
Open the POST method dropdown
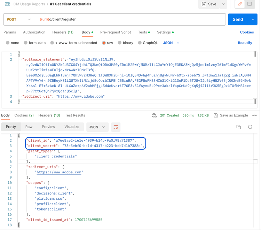coord(19,19)
